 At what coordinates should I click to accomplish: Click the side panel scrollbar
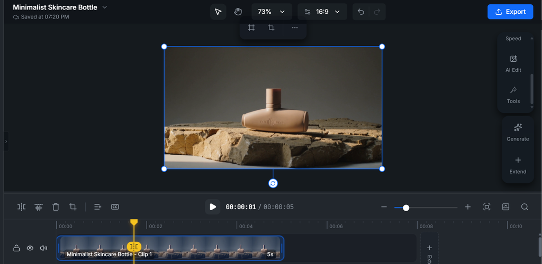[x=532, y=89]
